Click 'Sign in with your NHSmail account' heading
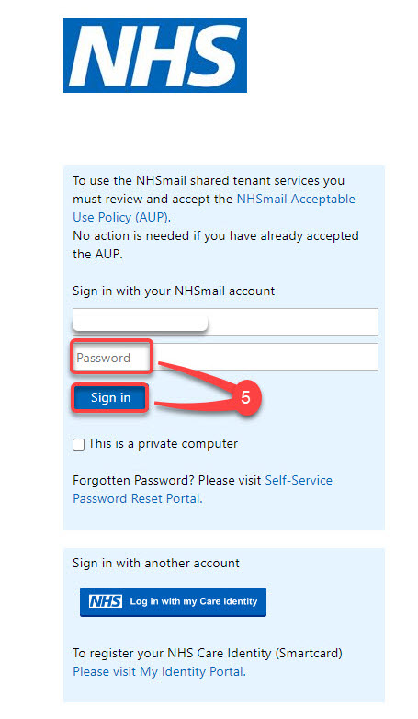Viewport: 418px width, 719px height. [174, 291]
